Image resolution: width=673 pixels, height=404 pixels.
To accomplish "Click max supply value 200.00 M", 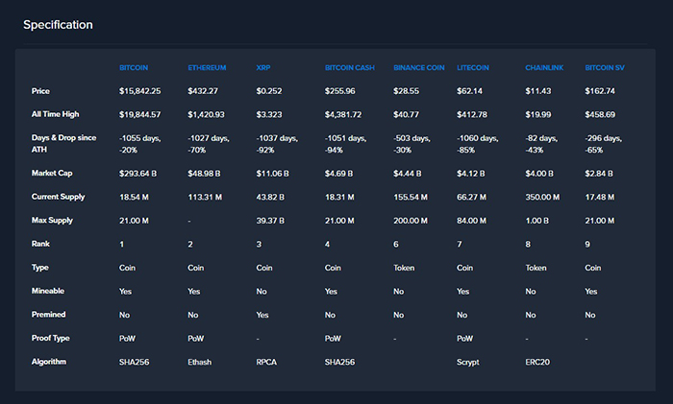I will (411, 221).
